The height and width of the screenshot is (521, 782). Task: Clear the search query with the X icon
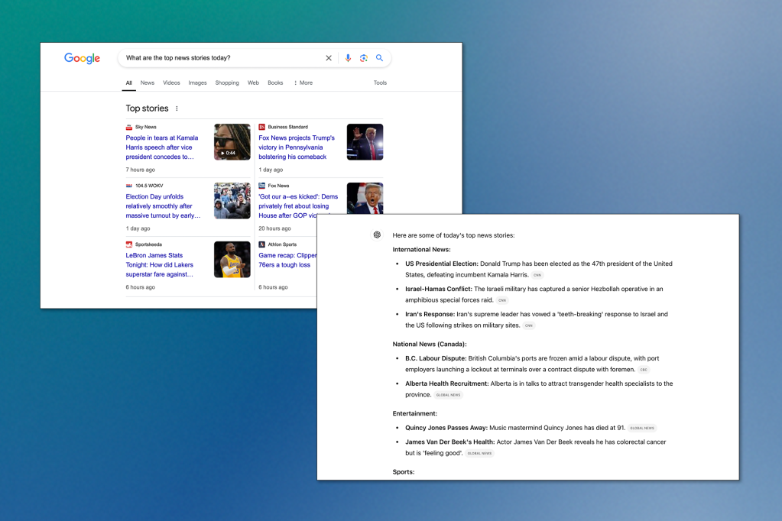pos(329,58)
